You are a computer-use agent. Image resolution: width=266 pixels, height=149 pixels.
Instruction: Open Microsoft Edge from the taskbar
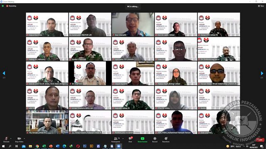[64, 146]
